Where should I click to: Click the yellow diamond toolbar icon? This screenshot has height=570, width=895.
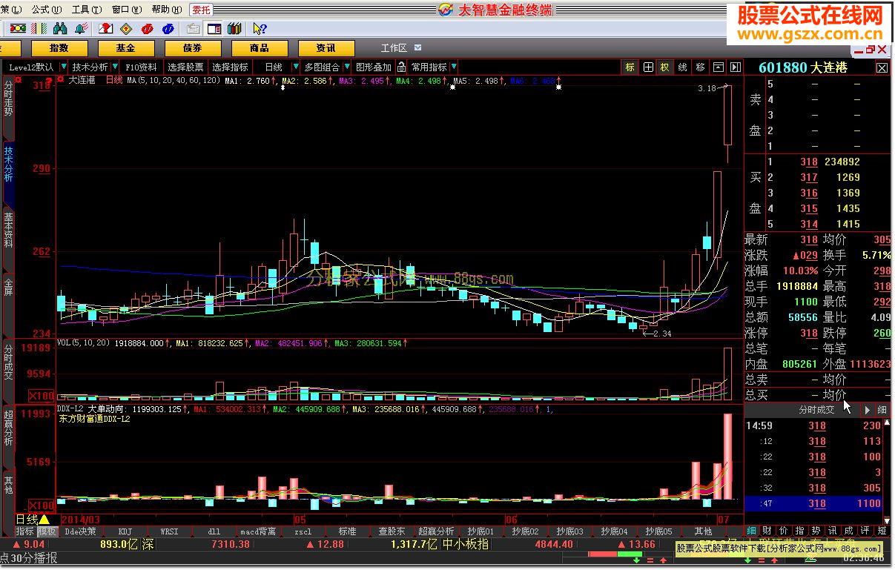126,29
